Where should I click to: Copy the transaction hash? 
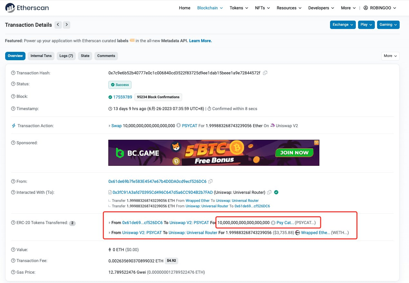pyautogui.click(x=265, y=73)
